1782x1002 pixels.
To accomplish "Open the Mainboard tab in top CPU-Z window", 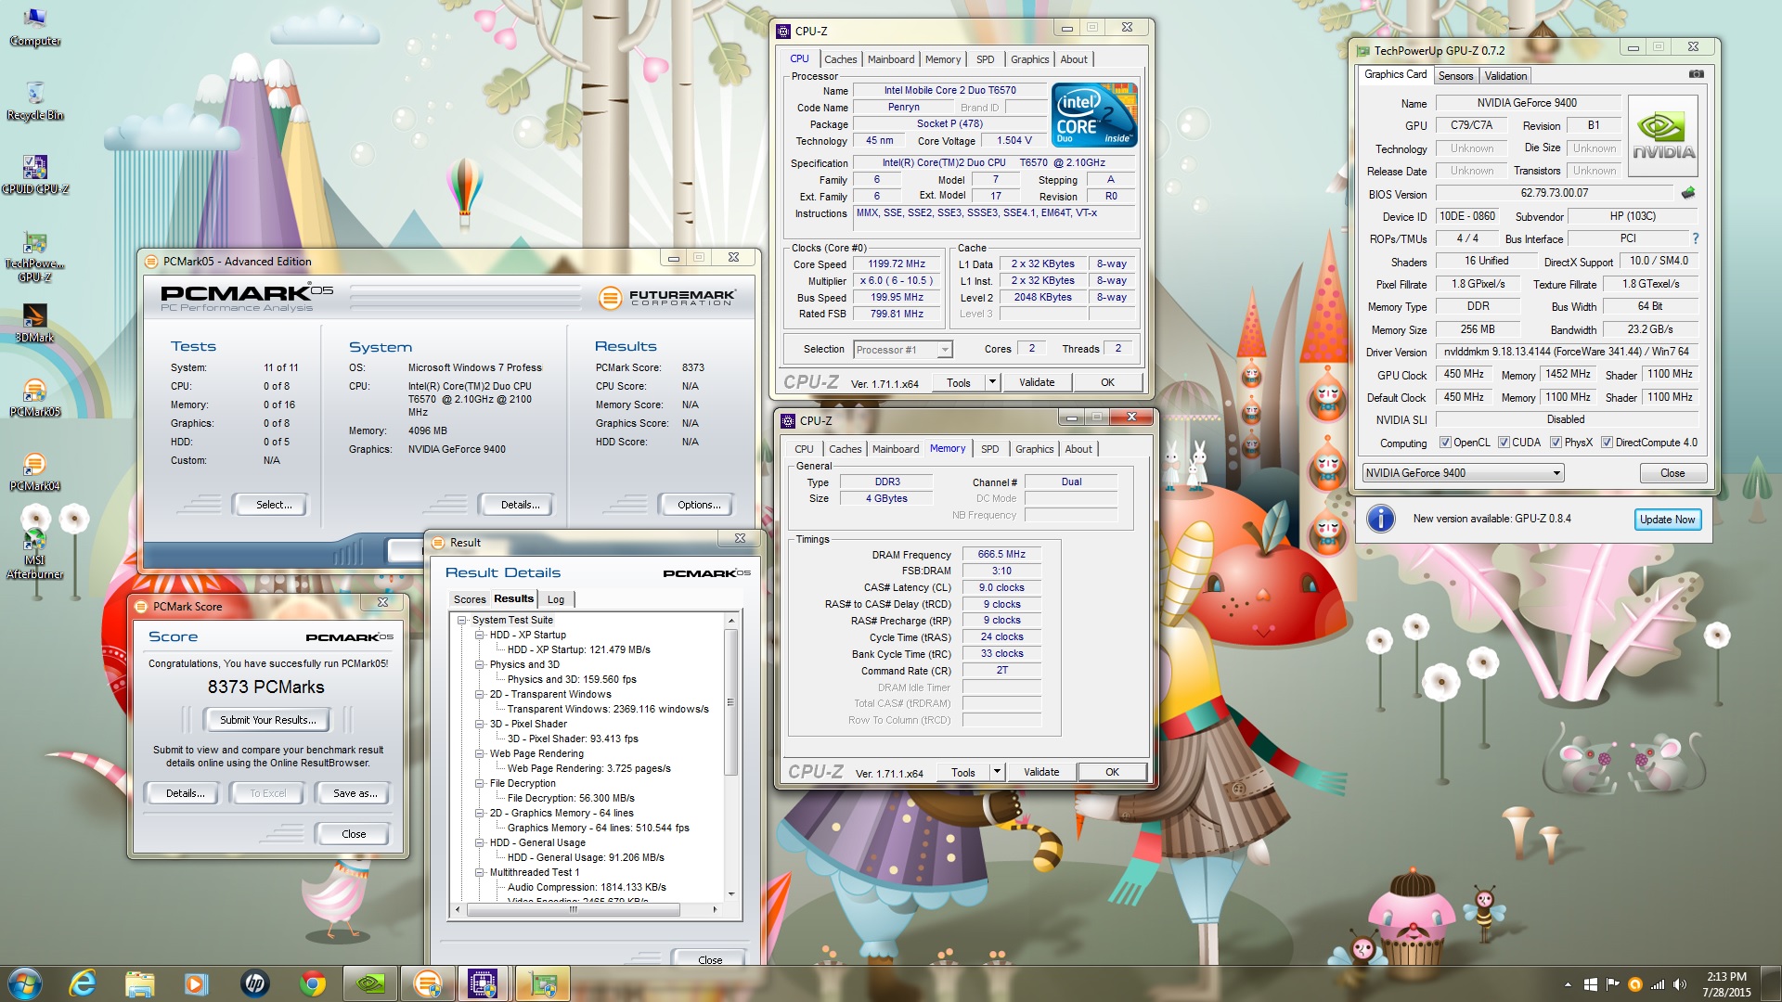I will click(891, 59).
